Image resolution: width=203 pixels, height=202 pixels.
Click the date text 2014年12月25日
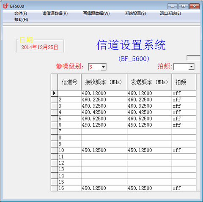(x=40, y=47)
